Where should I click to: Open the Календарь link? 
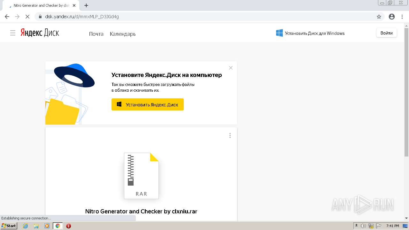pyautogui.click(x=123, y=34)
